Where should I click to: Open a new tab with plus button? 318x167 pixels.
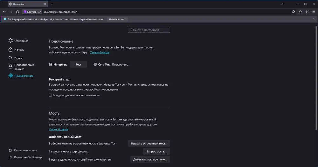pos(52,4)
